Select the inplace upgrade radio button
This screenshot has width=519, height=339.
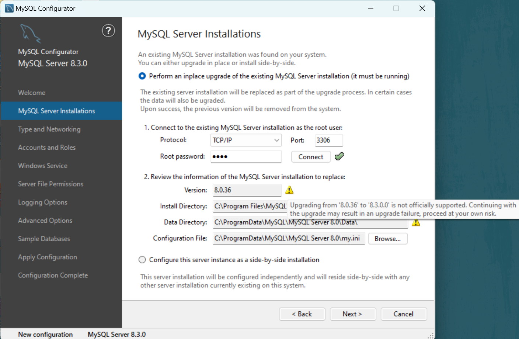[142, 76]
